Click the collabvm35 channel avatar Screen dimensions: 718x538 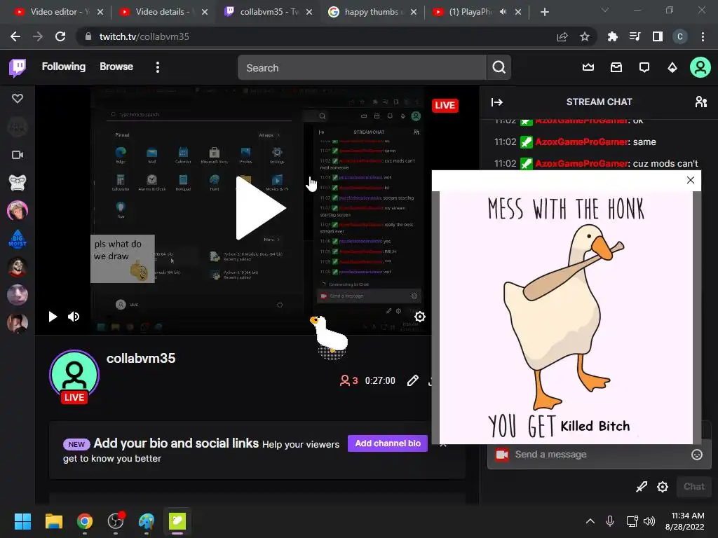(x=74, y=375)
